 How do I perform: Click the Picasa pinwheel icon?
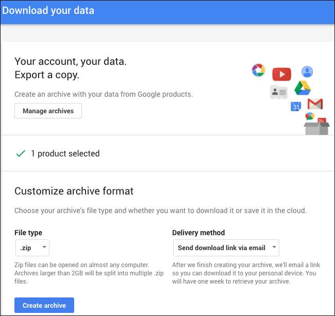tap(258, 70)
